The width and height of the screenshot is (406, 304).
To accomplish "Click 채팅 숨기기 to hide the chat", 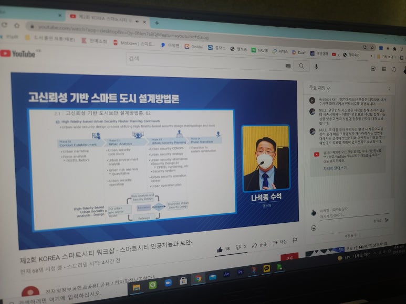I will point(351,235).
